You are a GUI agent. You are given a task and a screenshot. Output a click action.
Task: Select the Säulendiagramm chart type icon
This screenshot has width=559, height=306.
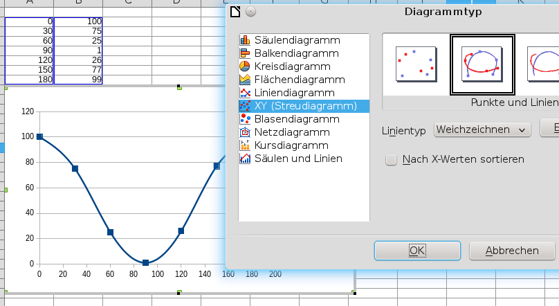(x=245, y=40)
